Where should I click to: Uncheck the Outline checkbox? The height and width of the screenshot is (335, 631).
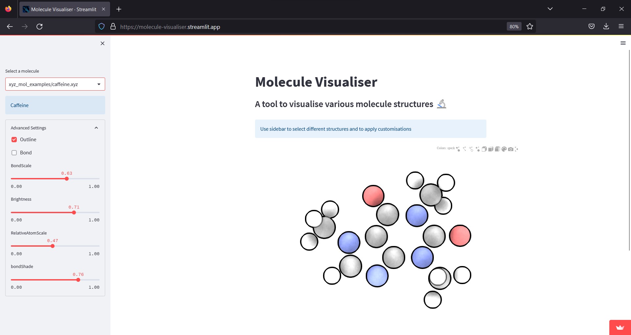[14, 140]
